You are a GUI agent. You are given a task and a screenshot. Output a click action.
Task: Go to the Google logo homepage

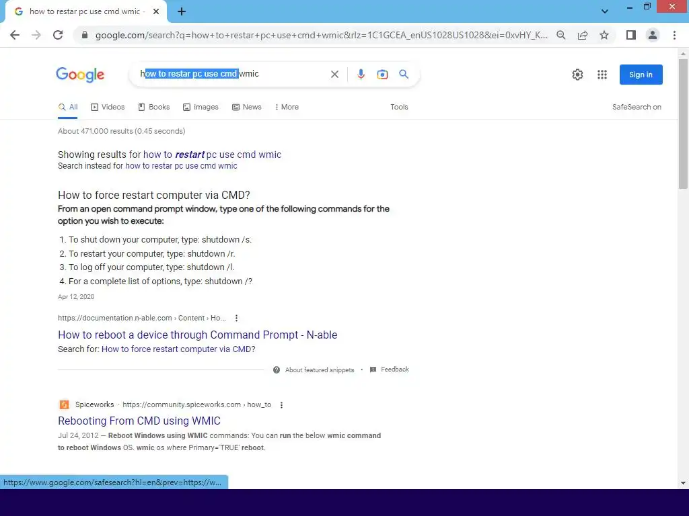[x=80, y=75]
